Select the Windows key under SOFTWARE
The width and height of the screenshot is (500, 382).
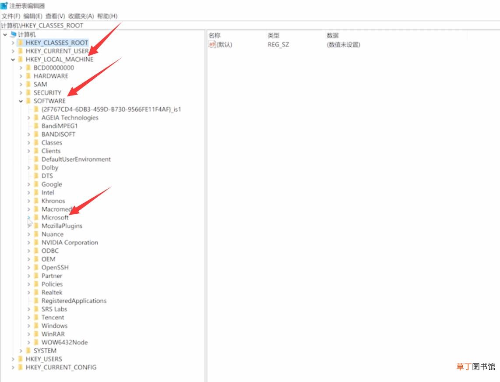click(55, 326)
